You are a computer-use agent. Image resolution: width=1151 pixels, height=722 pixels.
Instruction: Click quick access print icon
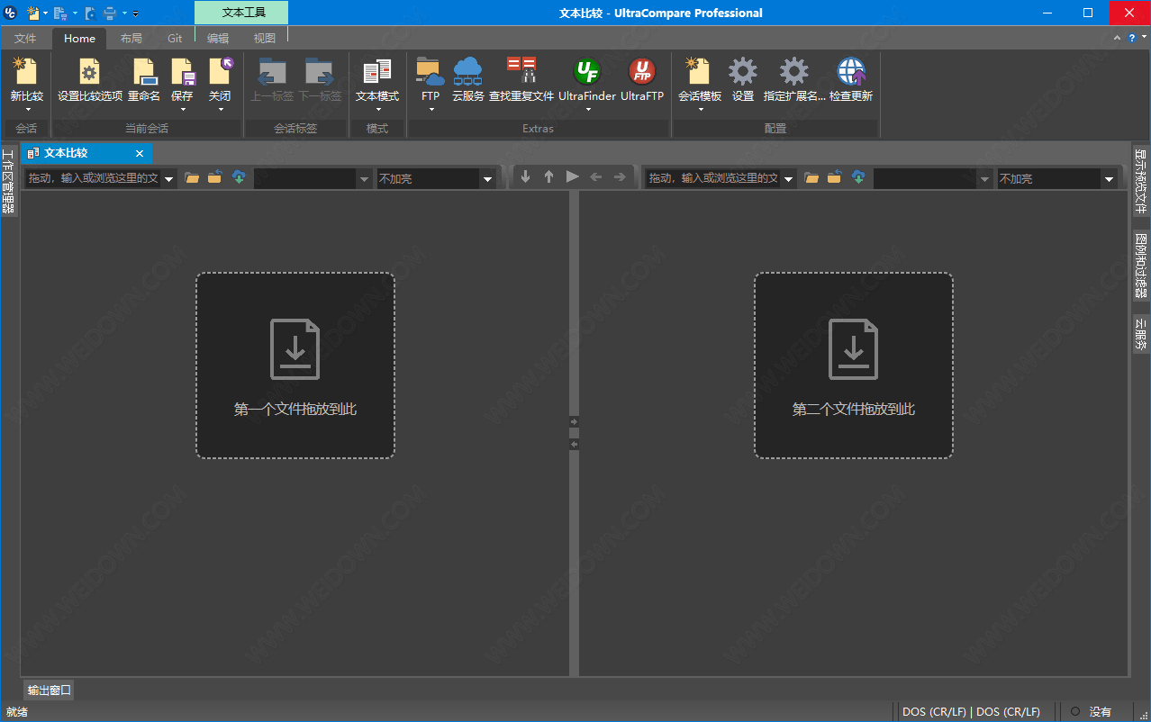point(109,13)
